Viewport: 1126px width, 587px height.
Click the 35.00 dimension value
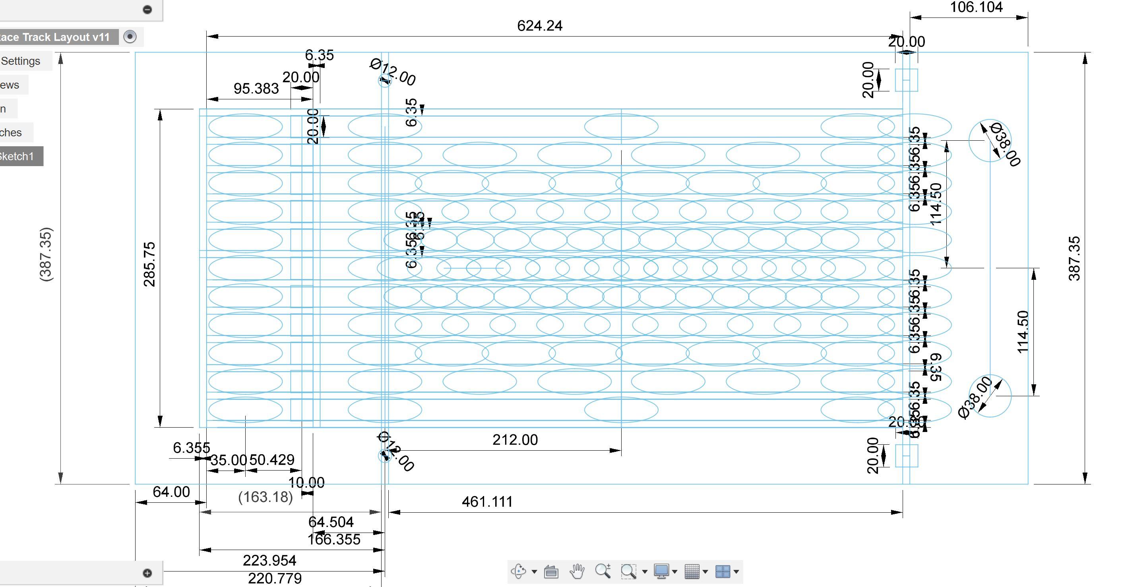[229, 460]
